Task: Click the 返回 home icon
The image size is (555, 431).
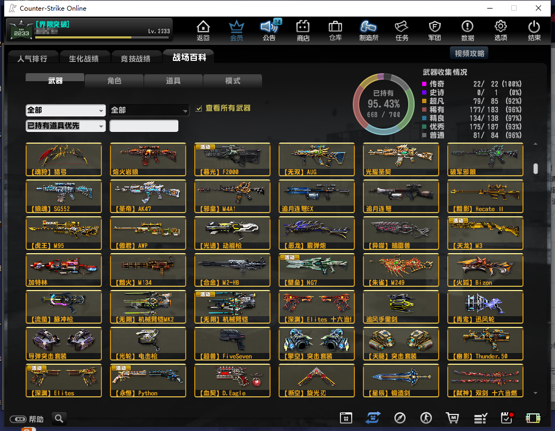Action: pos(203,30)
